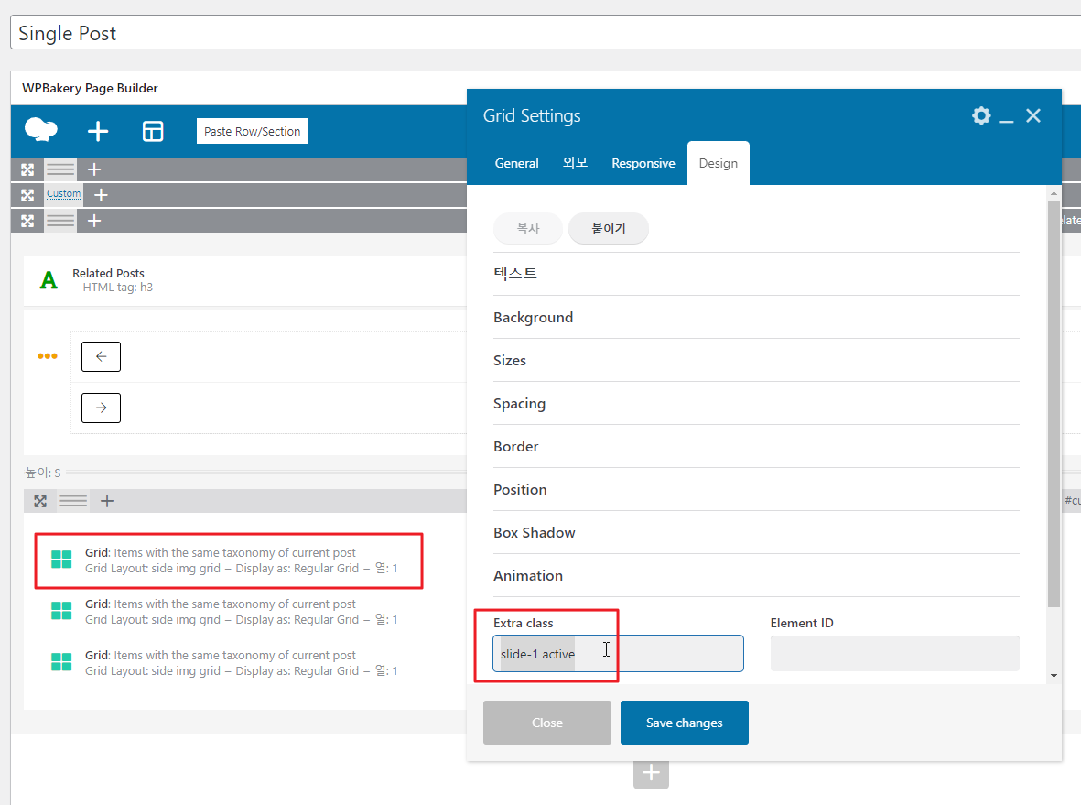The width and height of the screenshot is (1081, 805).
Task: Expand the Background section
Action: coord(756,317)
